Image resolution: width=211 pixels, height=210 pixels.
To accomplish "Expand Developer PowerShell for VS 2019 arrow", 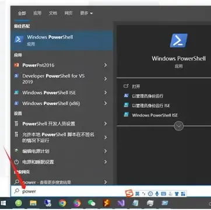I will click(x=105, y=79).
